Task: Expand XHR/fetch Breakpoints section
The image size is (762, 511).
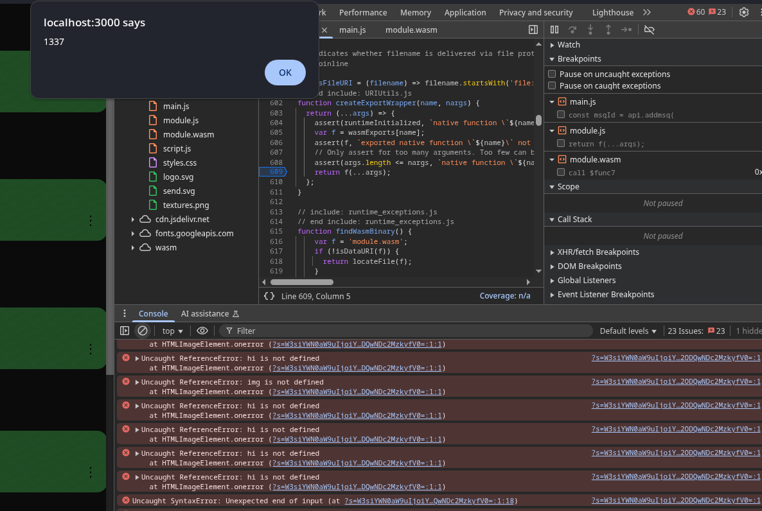Action: coord(552,252)
